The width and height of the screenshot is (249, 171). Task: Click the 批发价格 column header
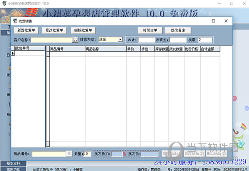pyautogui.click(x=192, y=49)
